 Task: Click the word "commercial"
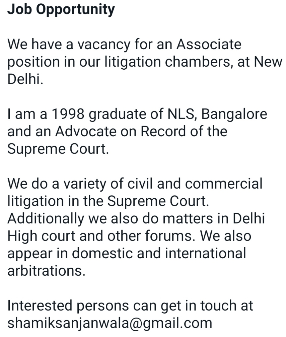pyautogui.click(x=224, y=184)
